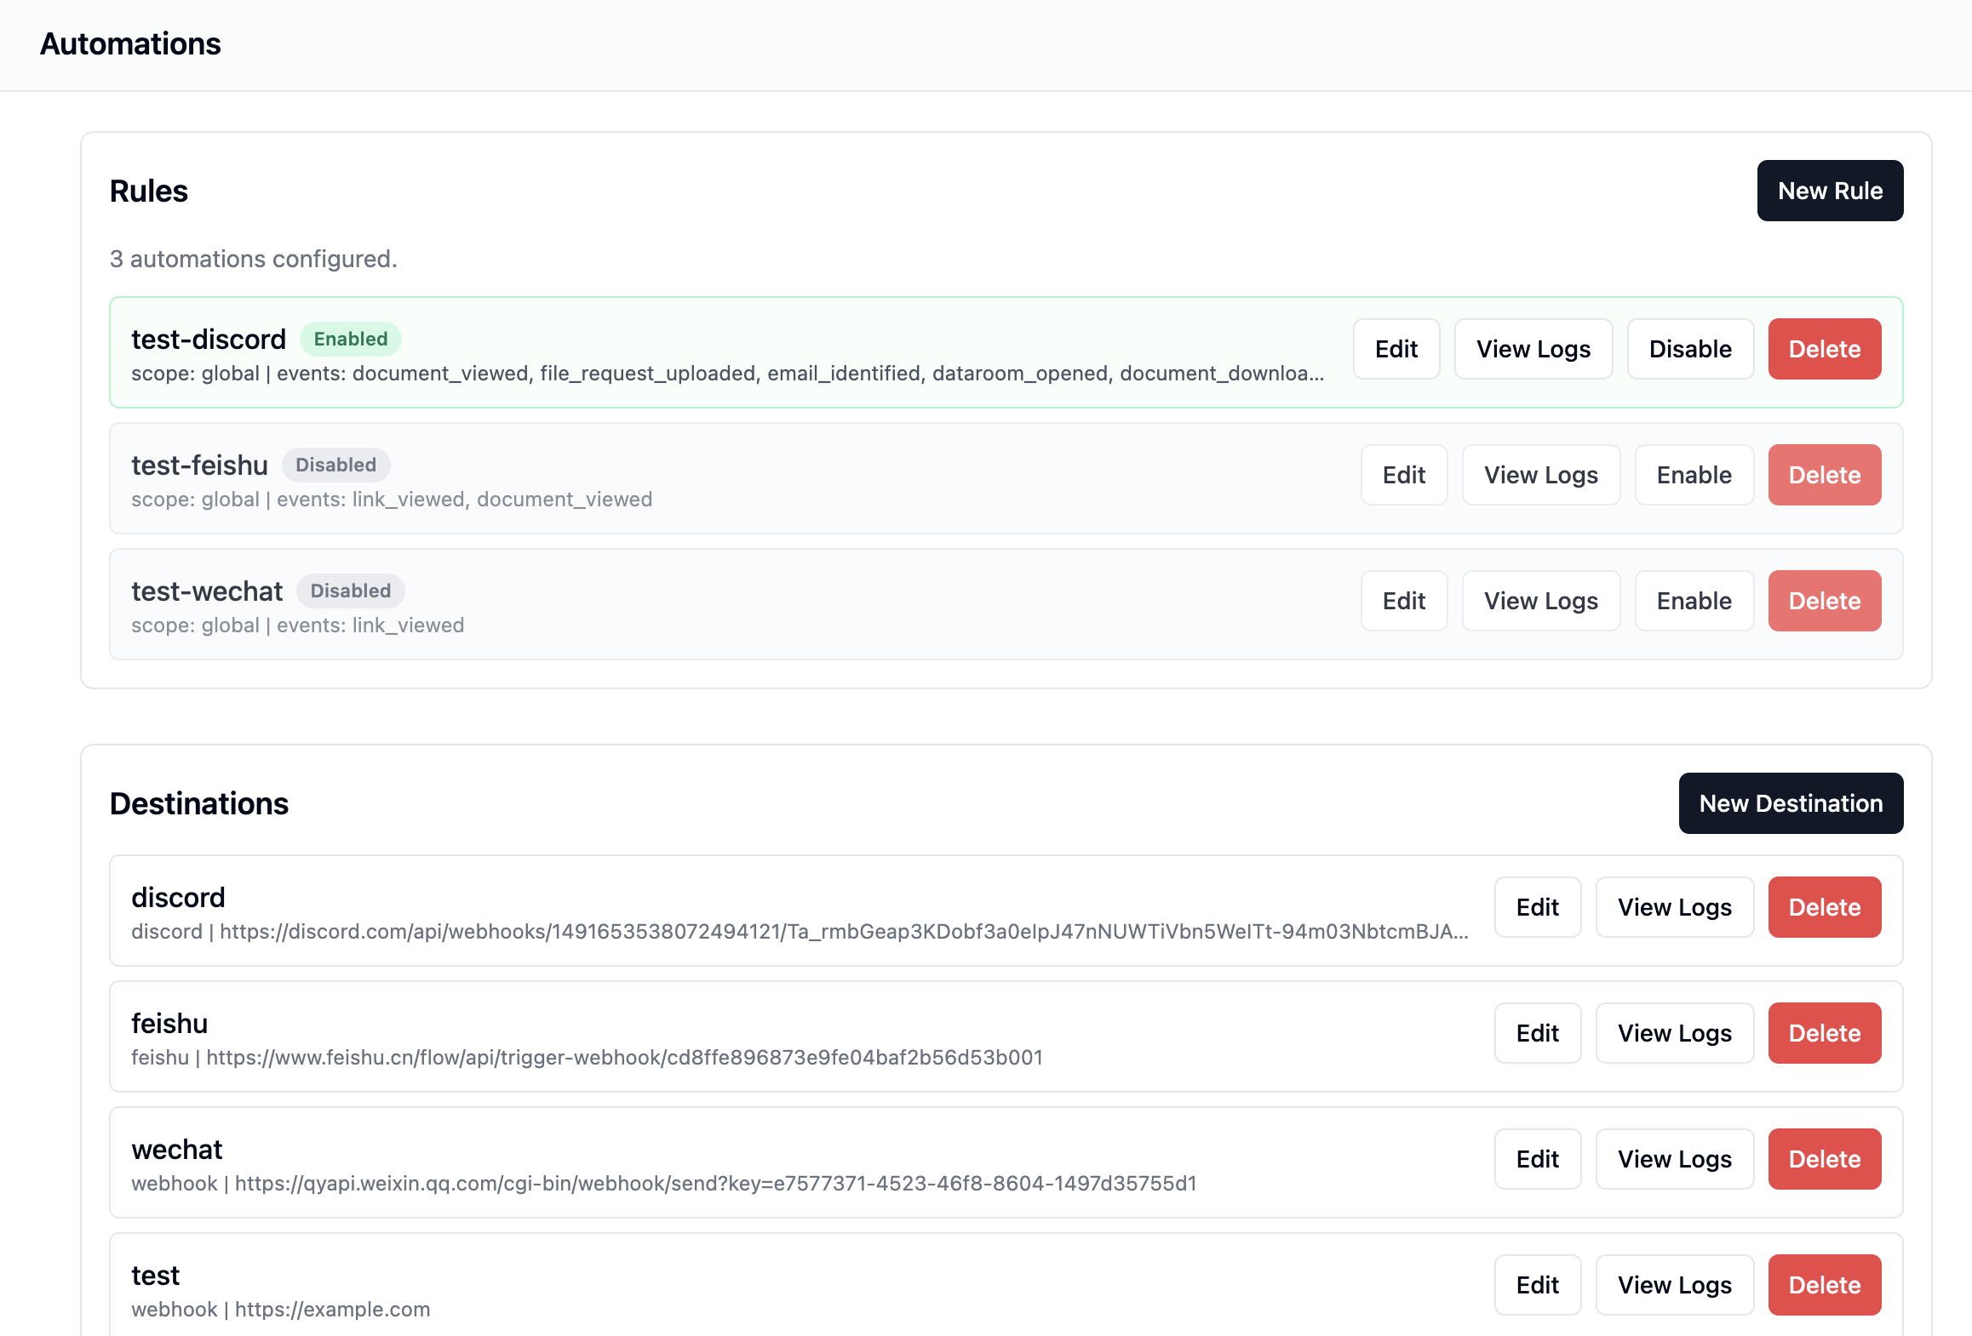Viewport: 1972px width, 1336px height.
Task: Edit the test webhook destination
Action: (1538, 1285)
